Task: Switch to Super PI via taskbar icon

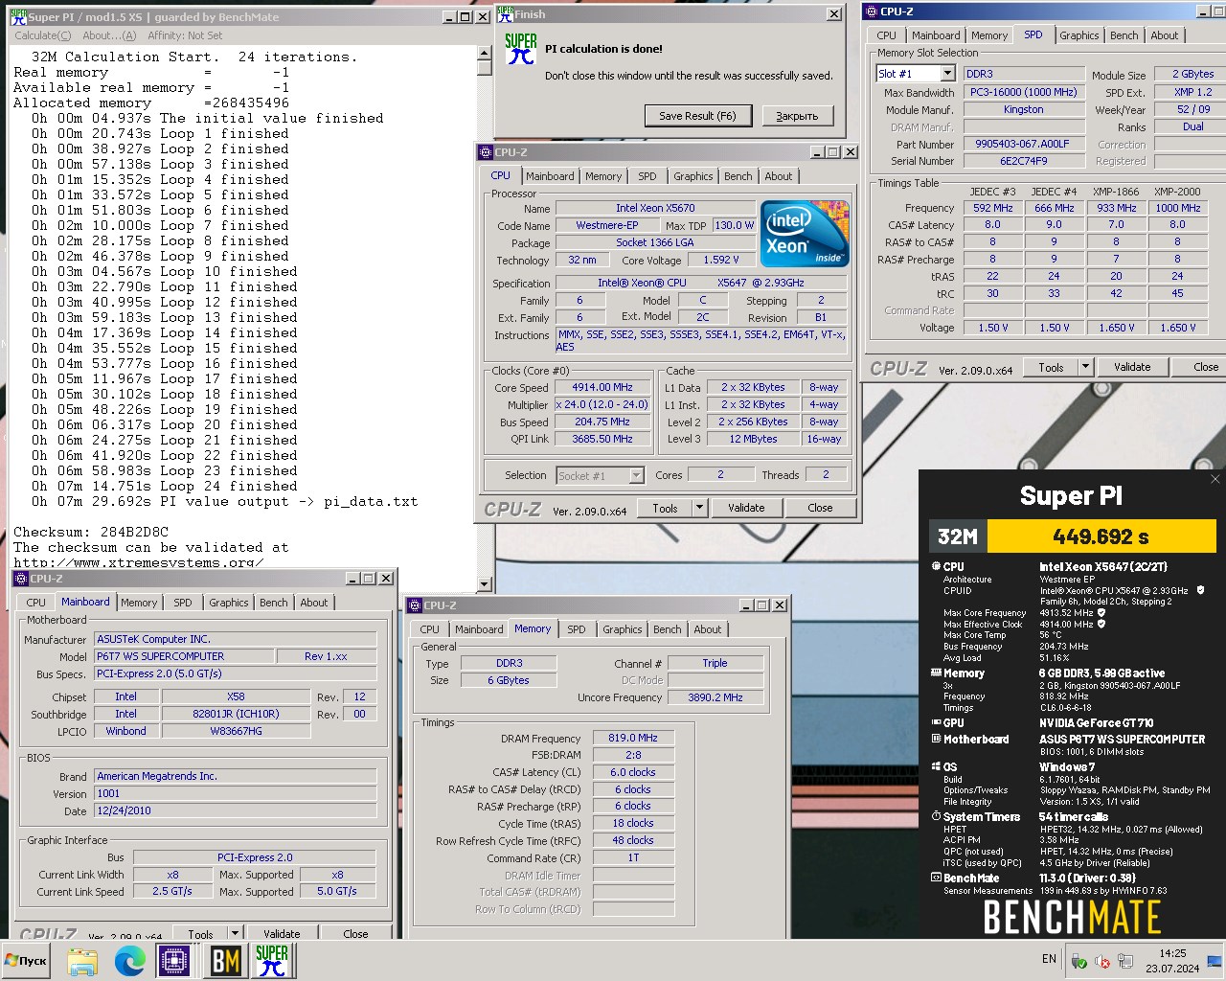Action: coord(272,960)
